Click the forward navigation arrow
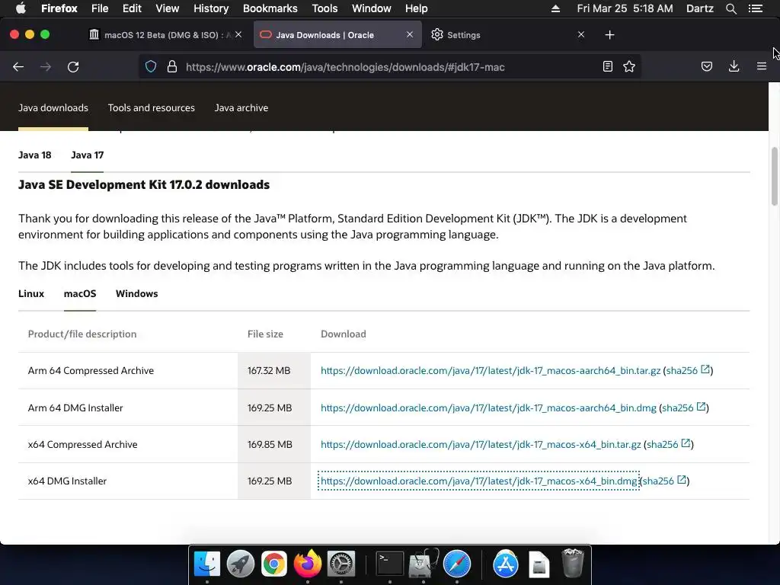Screen dimensions: 780x585 (x=46, y=67)
